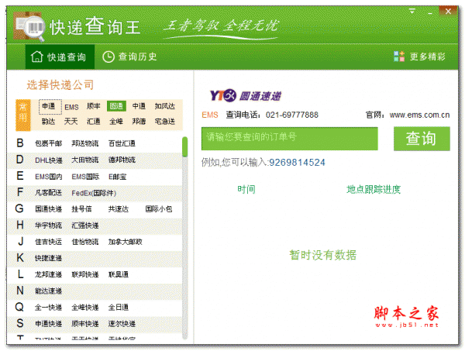Click example tracking number 9269814524
The width and height of the screenshot is (465, 351).
(x=297, y=163)
